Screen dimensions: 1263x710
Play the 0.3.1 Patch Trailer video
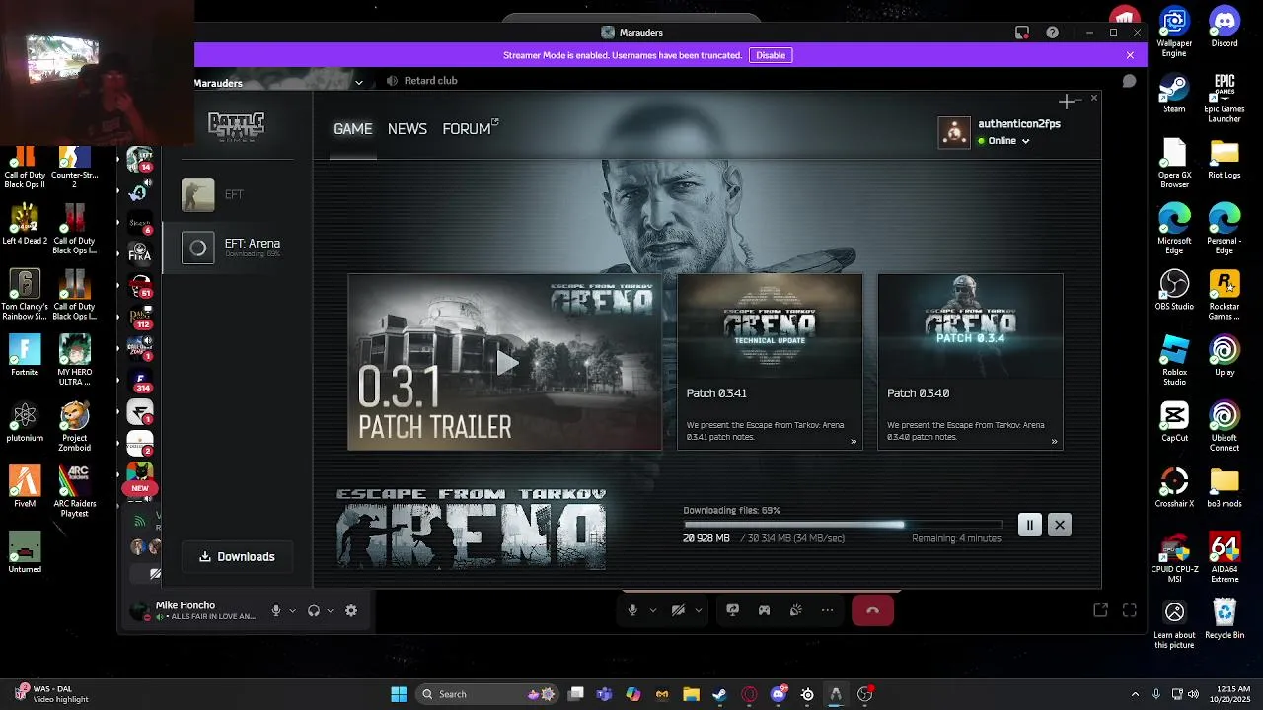tap(505, 362)
